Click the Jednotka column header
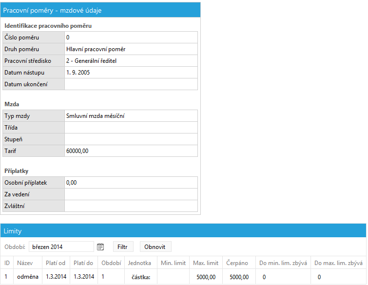 [139, 263]
